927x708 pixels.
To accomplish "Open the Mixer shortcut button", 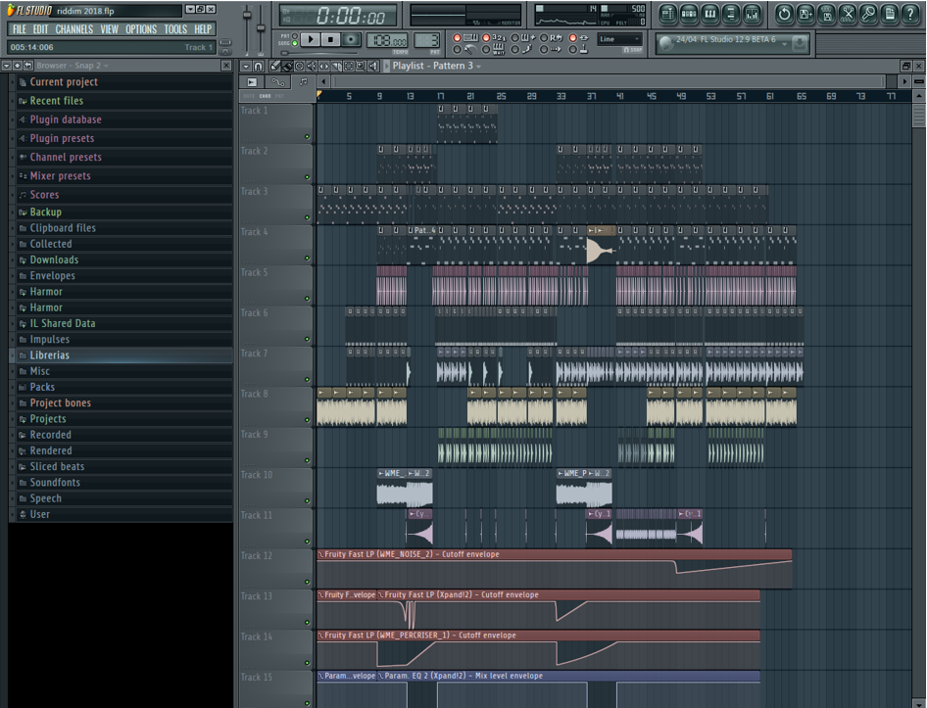I will (752, 14).
